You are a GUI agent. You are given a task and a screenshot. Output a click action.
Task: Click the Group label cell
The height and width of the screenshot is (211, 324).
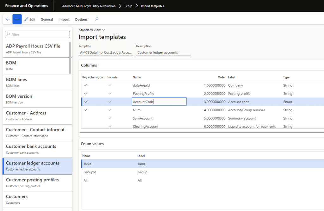coord(142,172)
